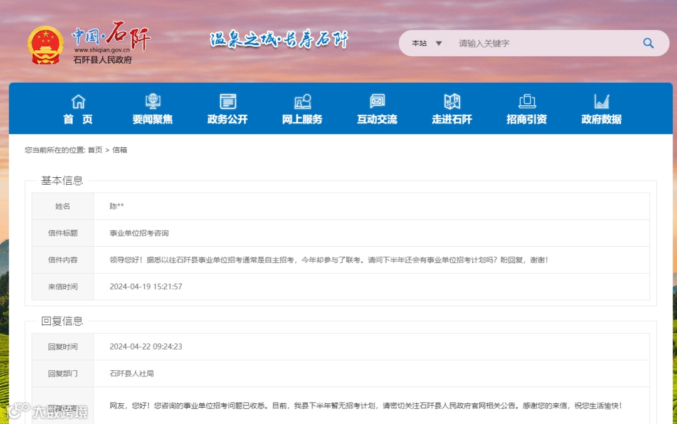This screenshot has height=424, width=677.
Task: Click the magnifier search icon
Action: (x=648, y=43)
